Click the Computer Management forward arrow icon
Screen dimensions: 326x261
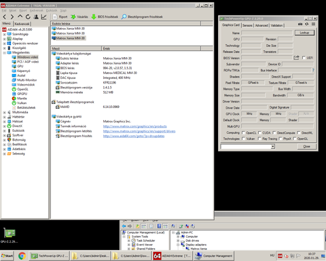click(130, 226)
